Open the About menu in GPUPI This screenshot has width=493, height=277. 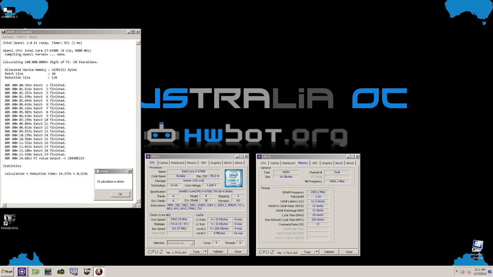tap(33, 37)
